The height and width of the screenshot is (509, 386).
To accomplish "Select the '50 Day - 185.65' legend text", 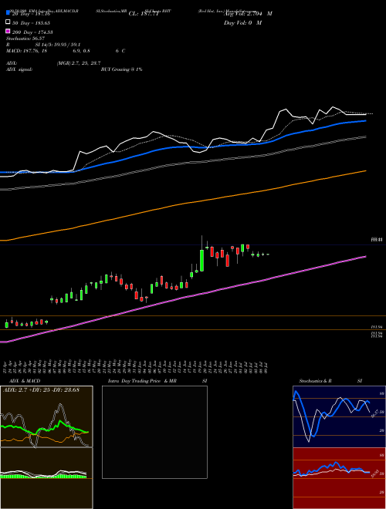I will click(x=31, y=23).
